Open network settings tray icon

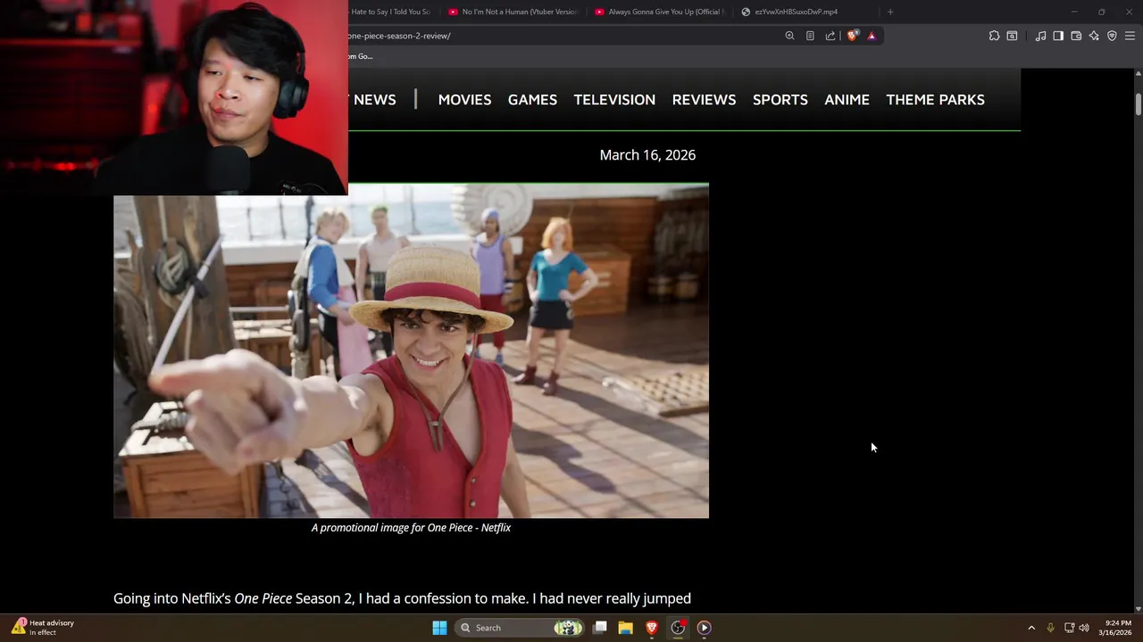[x=1069, y=628]
